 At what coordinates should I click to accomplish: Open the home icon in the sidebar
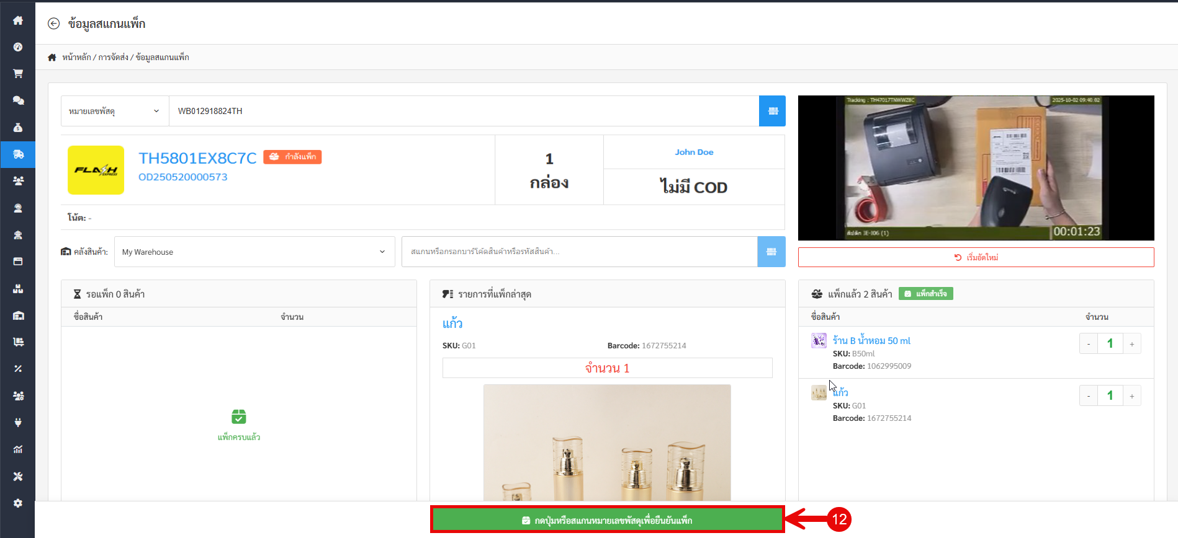(18, 20)
